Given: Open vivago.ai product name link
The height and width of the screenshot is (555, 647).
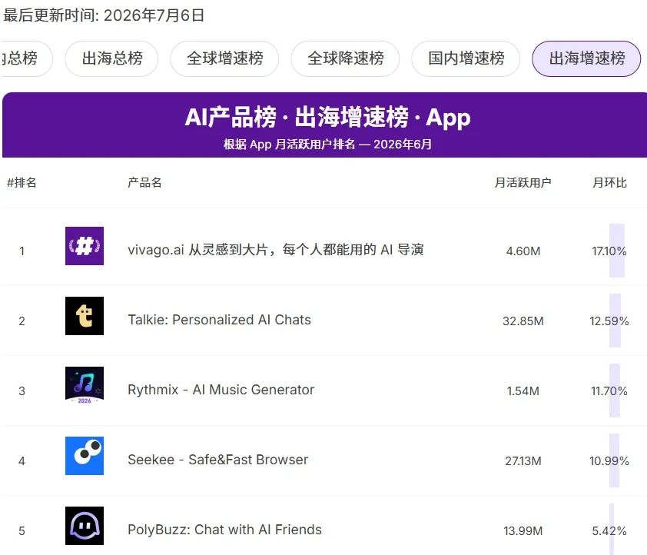Looking at the screenshot, I should coord(276,250).
